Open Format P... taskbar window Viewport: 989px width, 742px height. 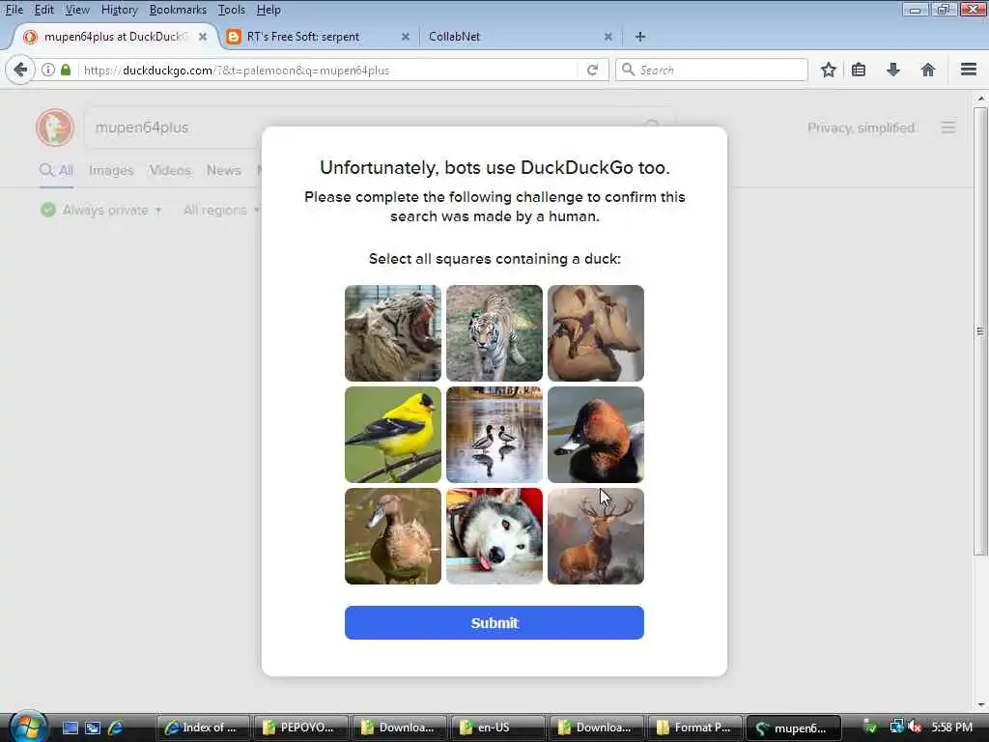[694, 728]
